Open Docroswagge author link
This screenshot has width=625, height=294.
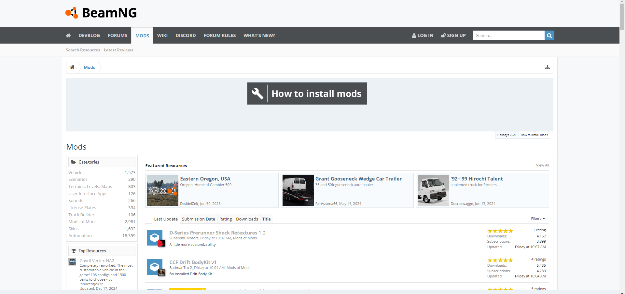[462, 204]
